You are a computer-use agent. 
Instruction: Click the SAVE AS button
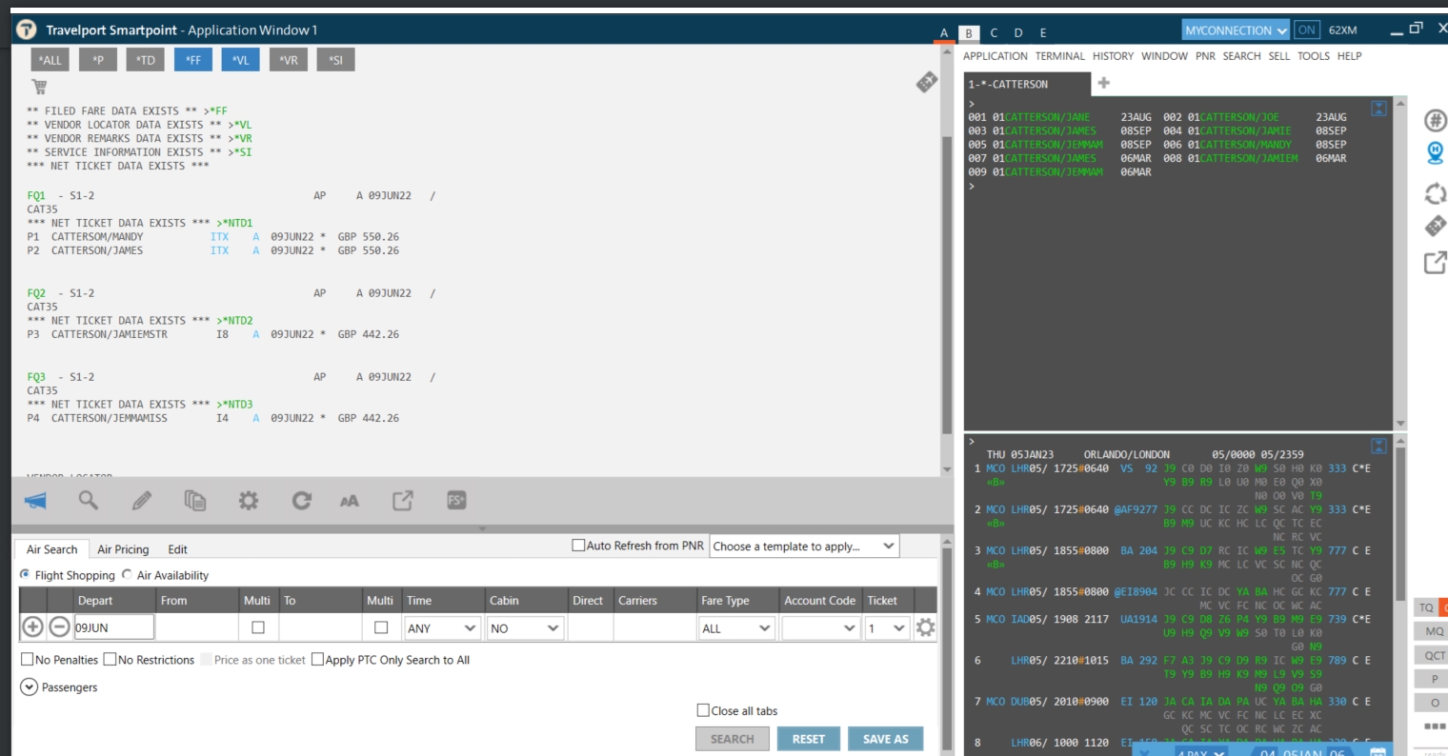(886, 739)
